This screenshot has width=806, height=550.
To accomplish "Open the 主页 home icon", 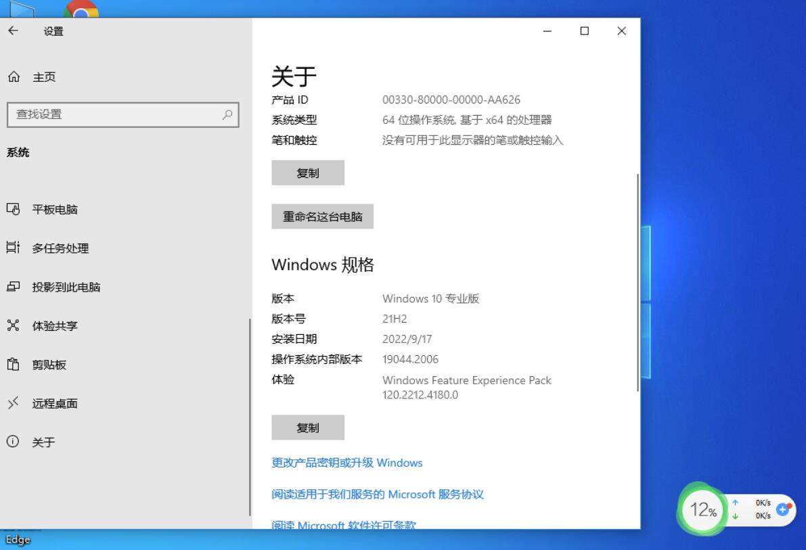I will 14,76.
